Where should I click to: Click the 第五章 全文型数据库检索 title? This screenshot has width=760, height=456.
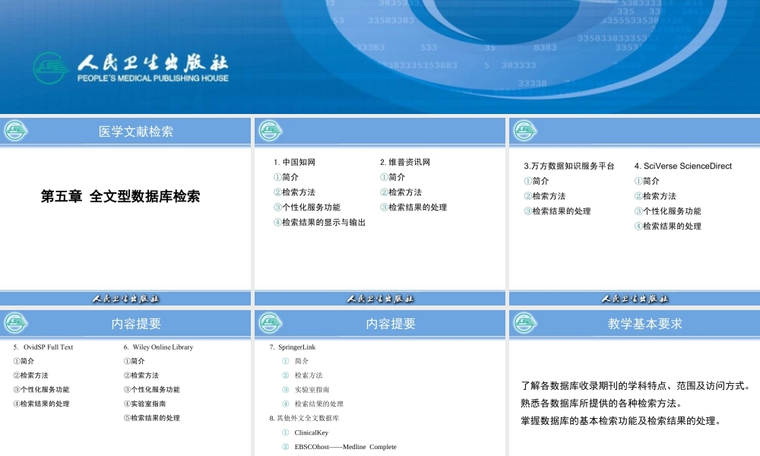coord(122,196)
